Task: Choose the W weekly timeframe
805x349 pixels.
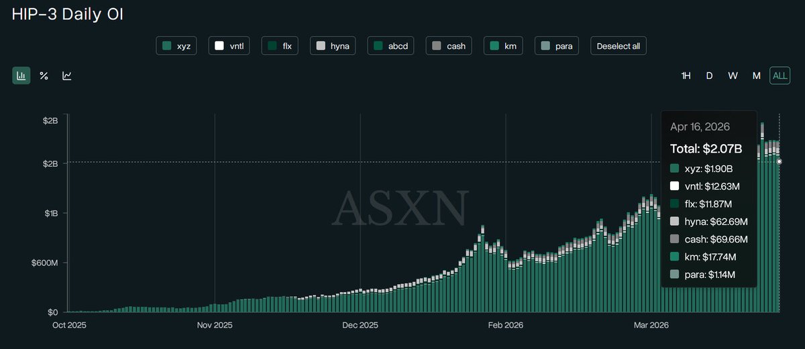Action: pos(733,76)
